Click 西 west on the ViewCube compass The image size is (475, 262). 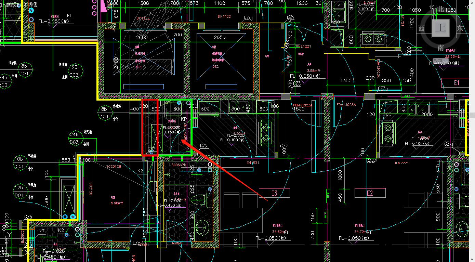pos(421,28)
